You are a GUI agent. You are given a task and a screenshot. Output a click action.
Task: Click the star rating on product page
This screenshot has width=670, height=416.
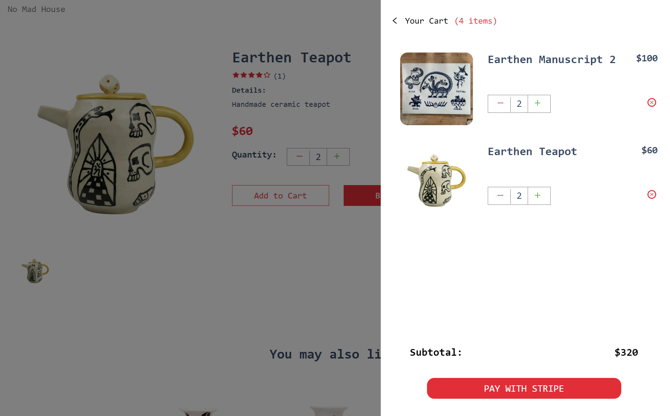[x=251, y=75]
